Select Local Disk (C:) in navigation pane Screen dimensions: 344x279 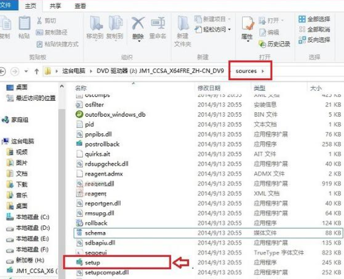28,217
